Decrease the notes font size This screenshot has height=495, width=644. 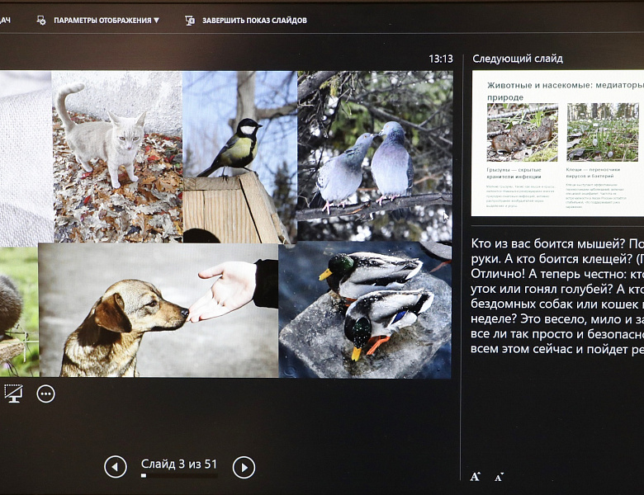pos(499,477)
